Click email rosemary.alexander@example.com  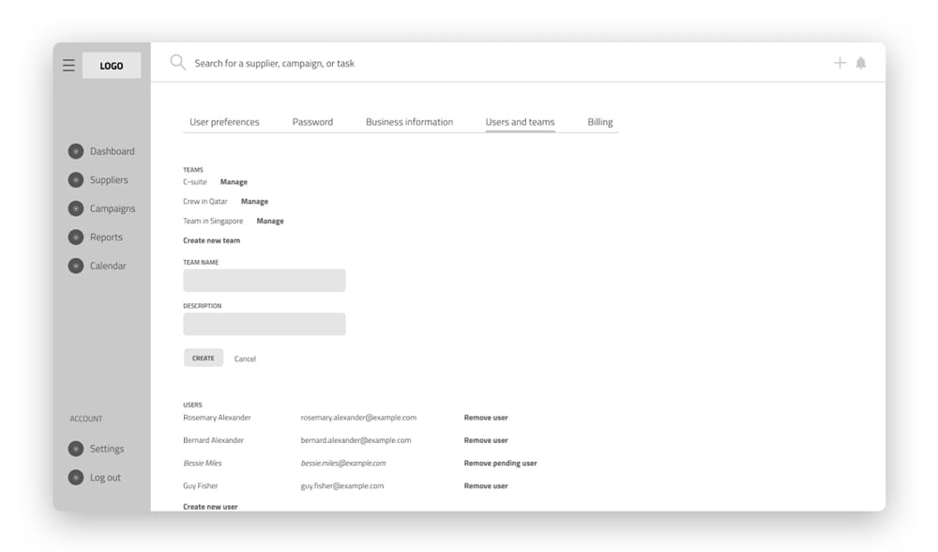(x=358, y=418)
